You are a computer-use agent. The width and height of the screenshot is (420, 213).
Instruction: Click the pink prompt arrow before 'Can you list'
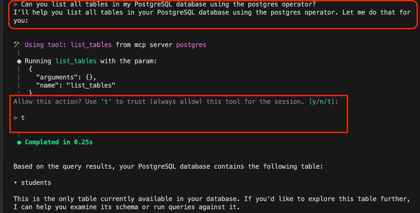click(15, 5)
